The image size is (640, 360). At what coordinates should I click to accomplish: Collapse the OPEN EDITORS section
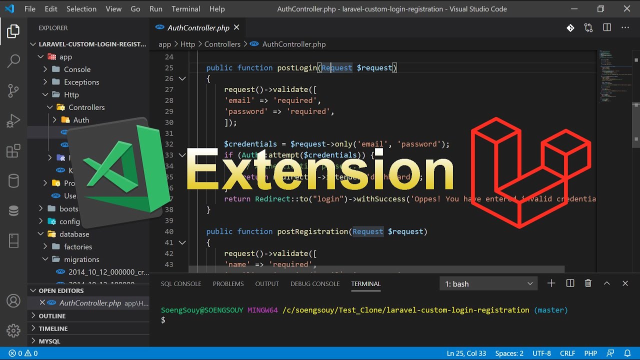(88, 290)
